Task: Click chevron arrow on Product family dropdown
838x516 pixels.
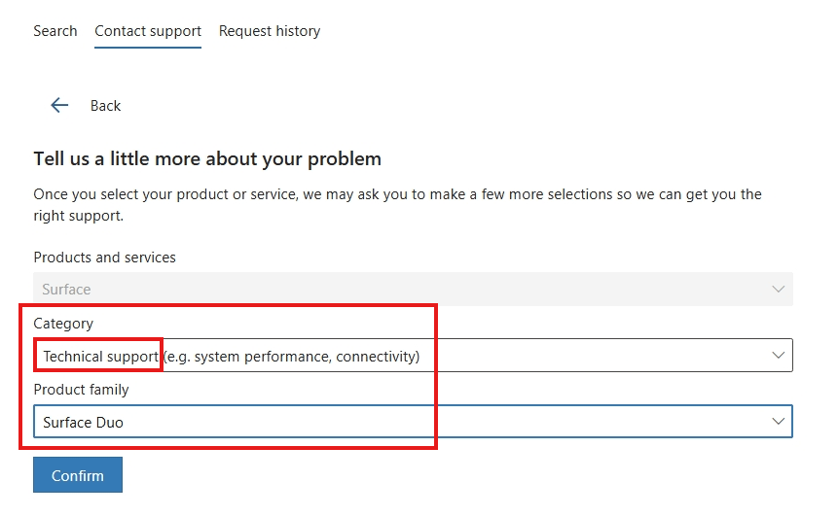Action: [x=779, y=421]
